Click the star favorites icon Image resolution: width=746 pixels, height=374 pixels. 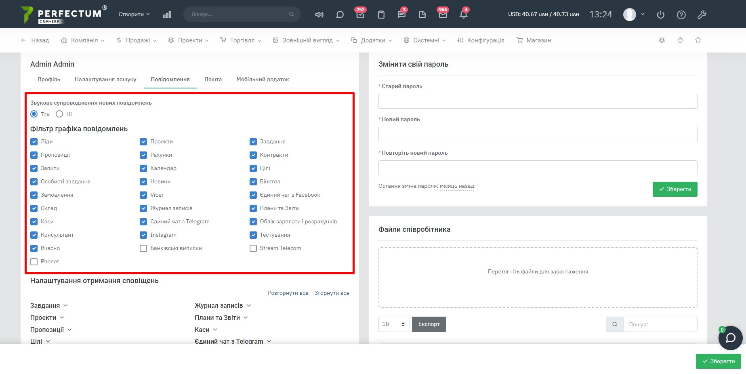[698, 40]
